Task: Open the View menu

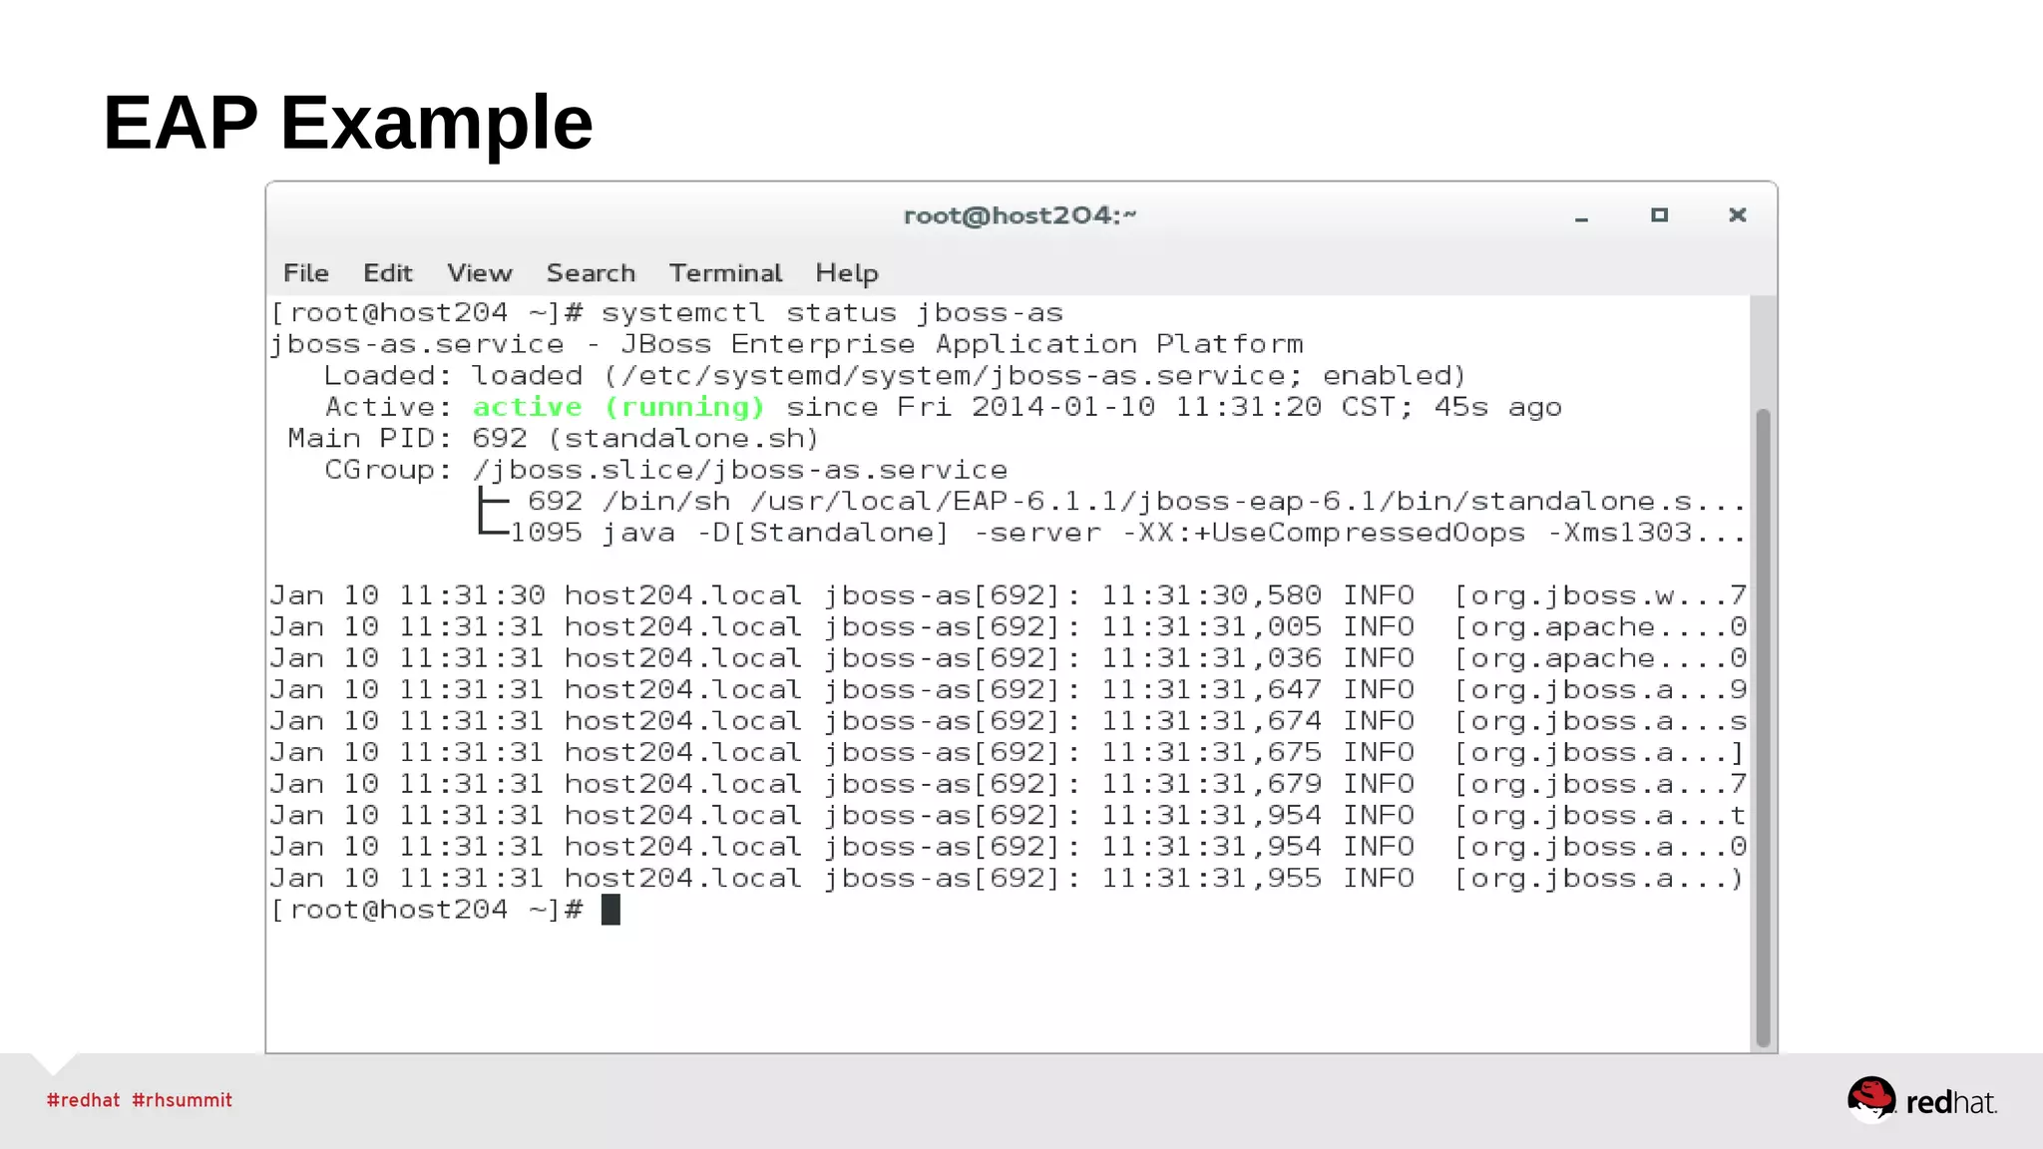Action: pos(479,273)
